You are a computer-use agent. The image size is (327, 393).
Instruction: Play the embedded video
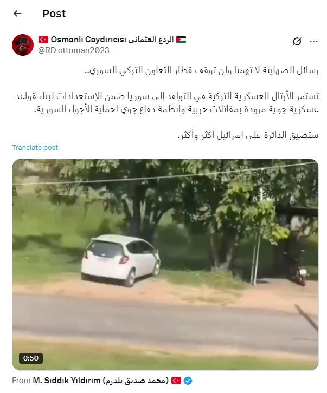165,264
